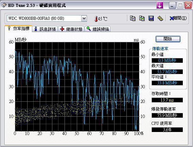This screenshot has width=193, height=147.
Task: Click the blue X exit icon
Action: (172, 18)
